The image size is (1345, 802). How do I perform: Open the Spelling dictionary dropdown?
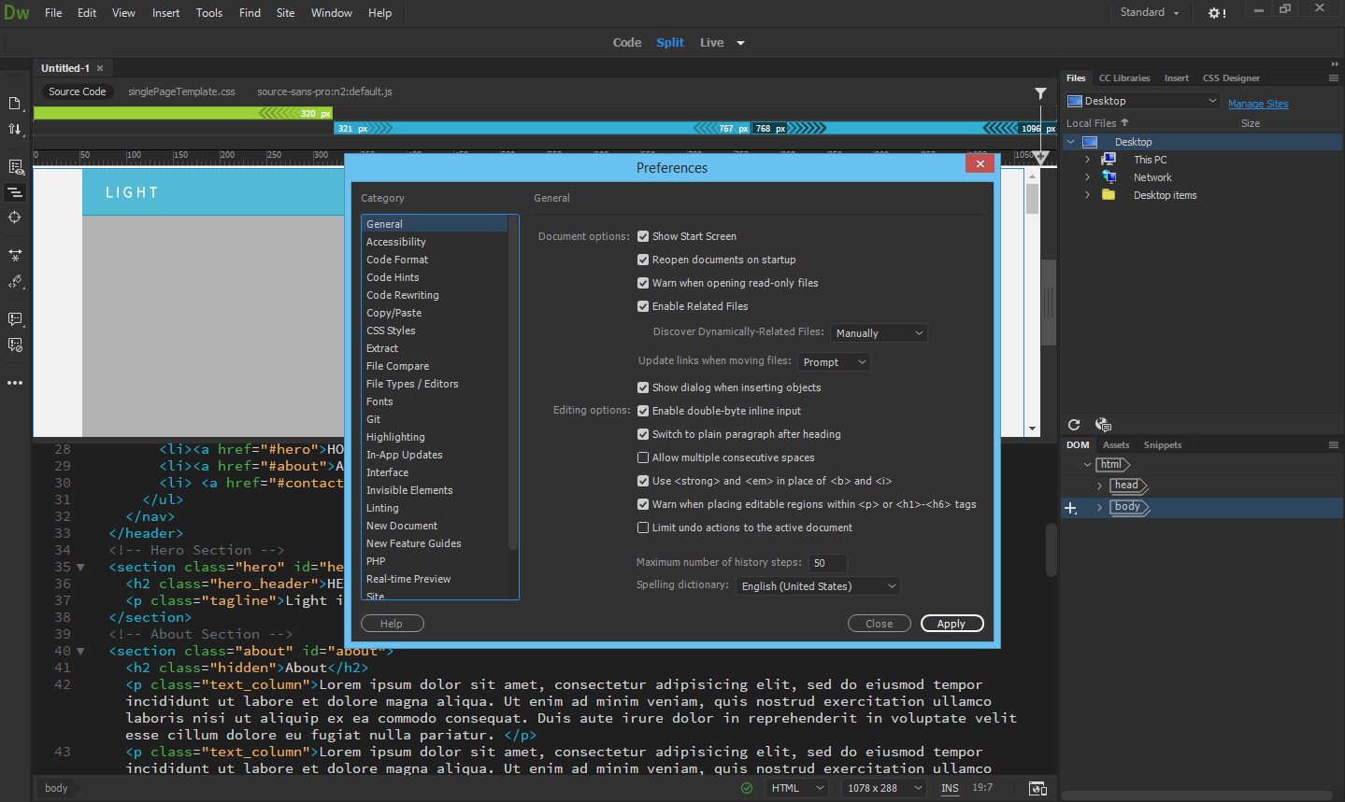[818, 586]
